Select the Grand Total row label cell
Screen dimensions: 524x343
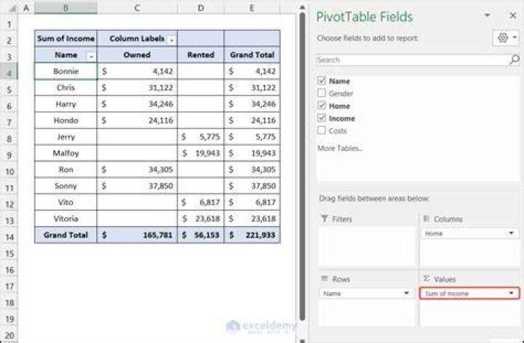(x=65, y=235)
